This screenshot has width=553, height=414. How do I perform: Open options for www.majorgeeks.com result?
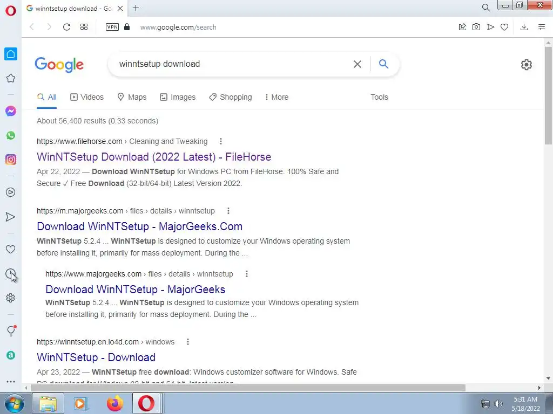(246, 274)
